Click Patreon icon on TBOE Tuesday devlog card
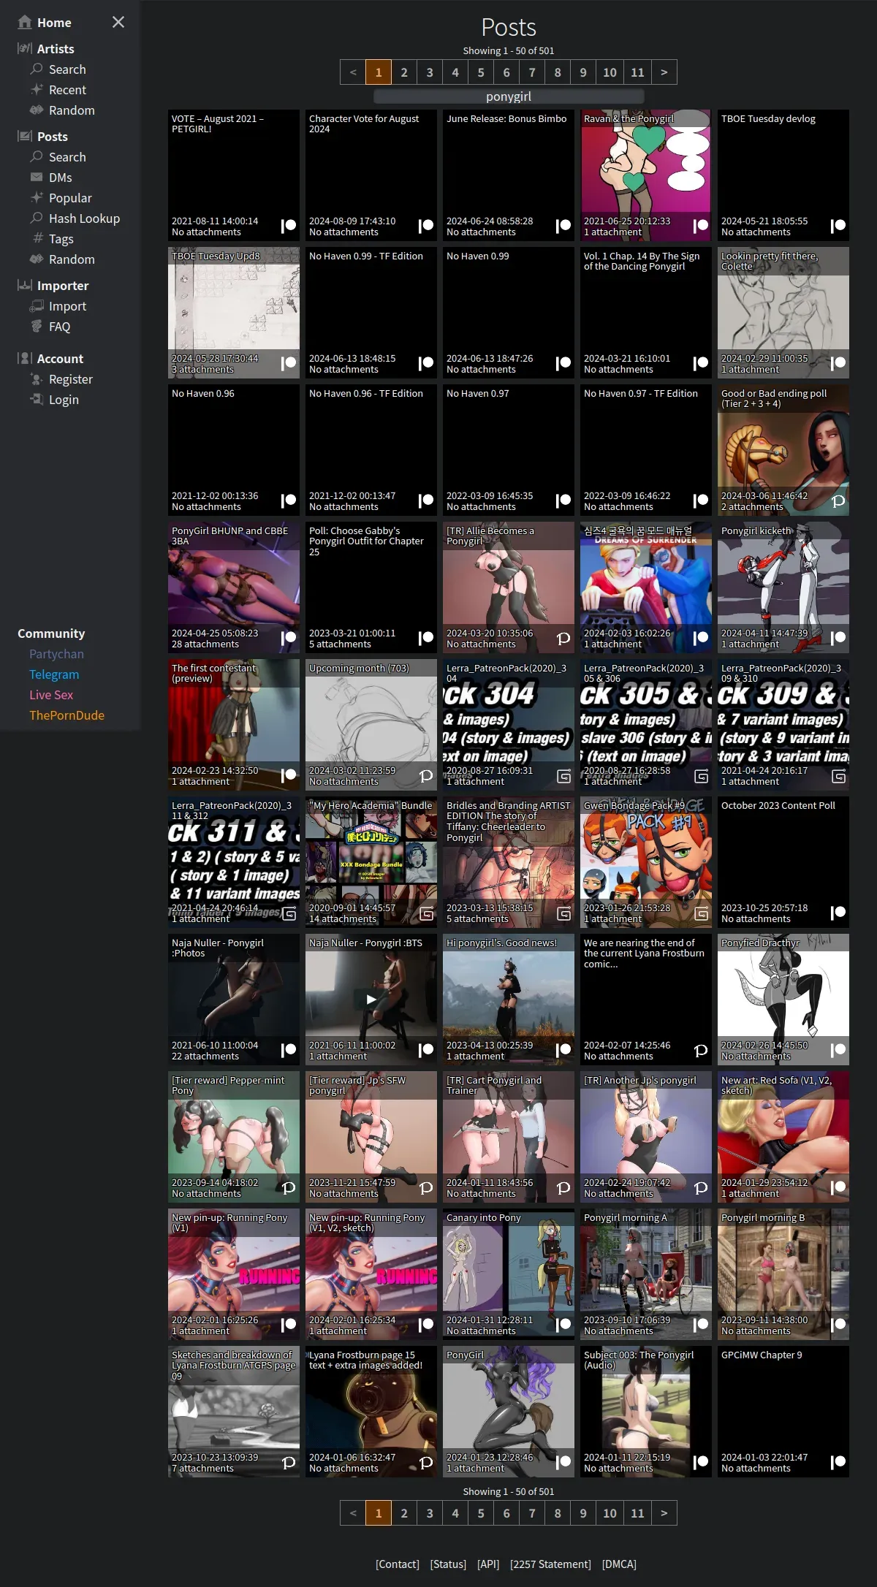Screen dimensions: 877x1587 pyautogui.click(x=838, y=227)
